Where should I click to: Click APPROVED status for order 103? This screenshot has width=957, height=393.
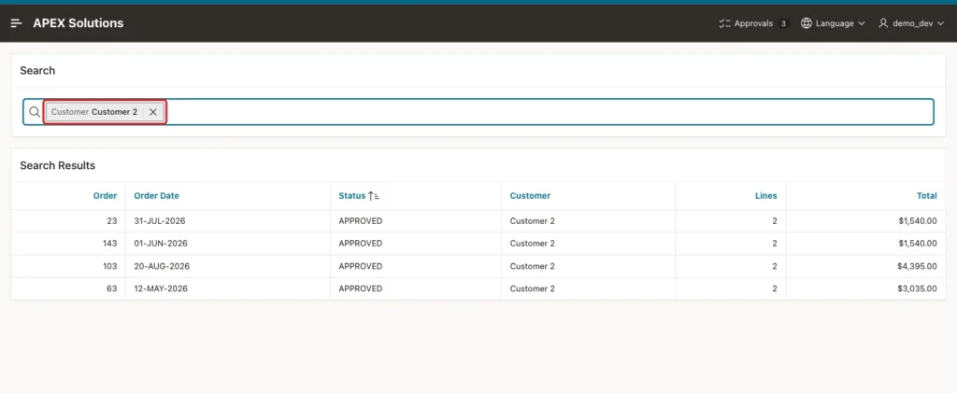click(x=361, y=266)
